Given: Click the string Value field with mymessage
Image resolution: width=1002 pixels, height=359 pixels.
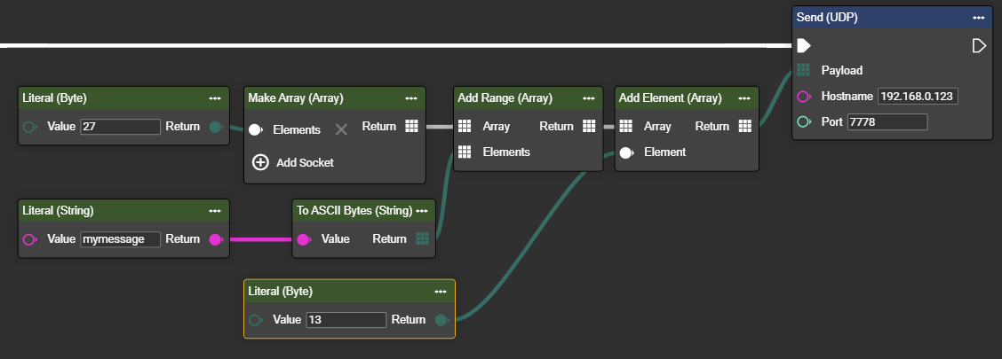Looking at the screenshot, I should click(x=120, y=238).
